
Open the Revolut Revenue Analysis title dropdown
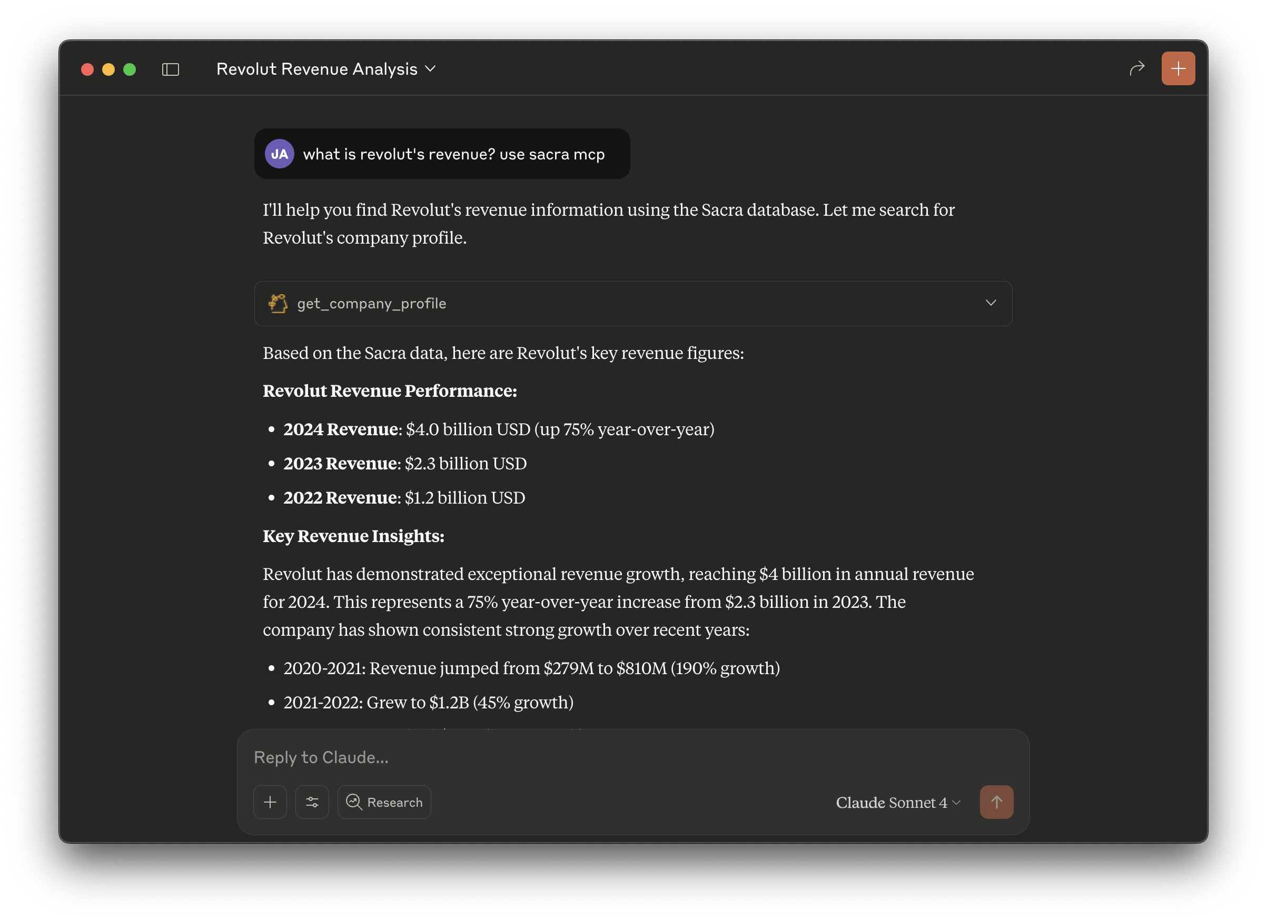tap(325, 68)
